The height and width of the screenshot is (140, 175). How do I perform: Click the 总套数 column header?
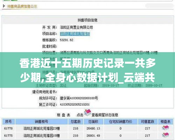coord(76,121)
